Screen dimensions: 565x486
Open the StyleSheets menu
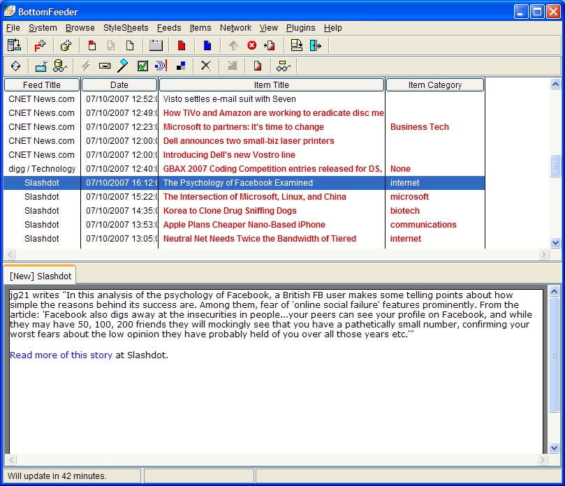pyautogui.click(x=126, y=28)
